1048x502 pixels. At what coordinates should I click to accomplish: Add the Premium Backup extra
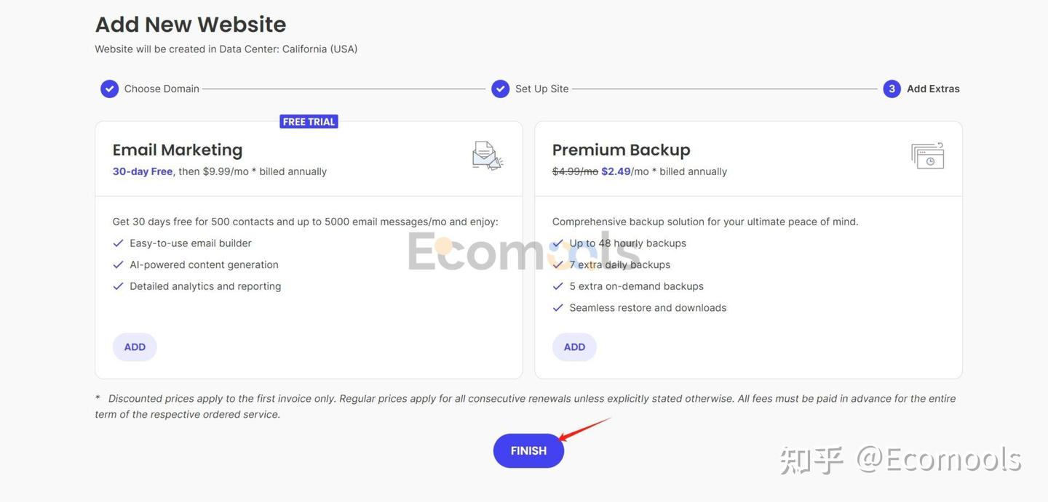pyautogui.click(x=574, y=347)
